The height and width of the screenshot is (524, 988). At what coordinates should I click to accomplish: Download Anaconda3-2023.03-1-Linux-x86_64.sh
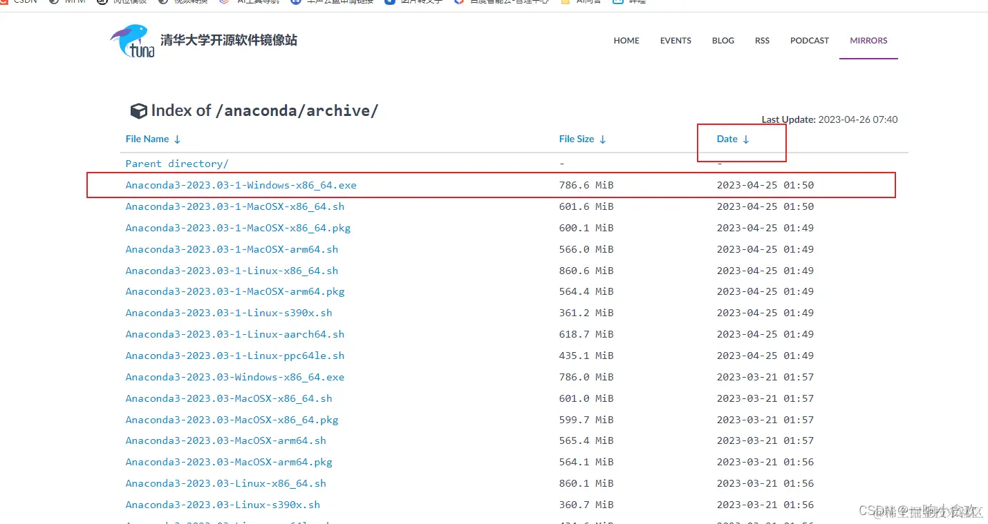coord(232,271)
